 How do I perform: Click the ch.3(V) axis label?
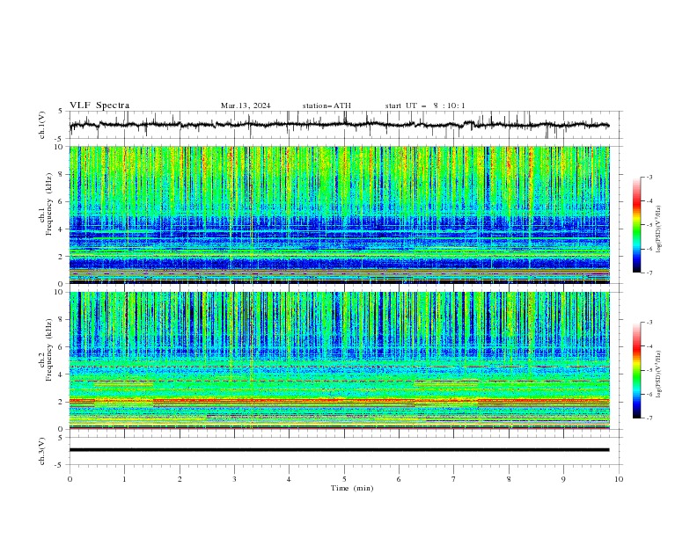pyautogui.click(x=42, y=451)
